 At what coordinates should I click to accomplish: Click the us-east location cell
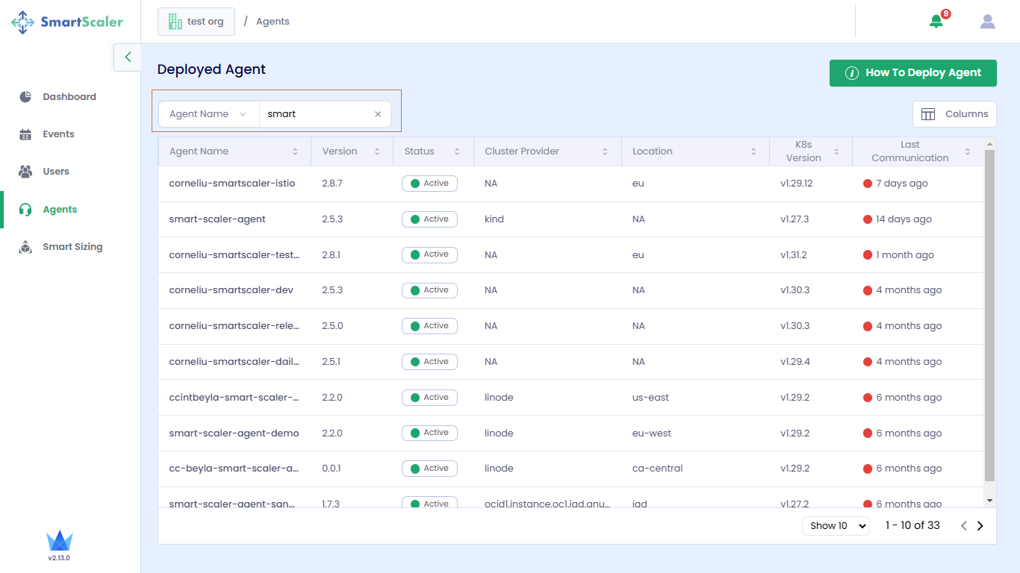(x=651, y=398)
